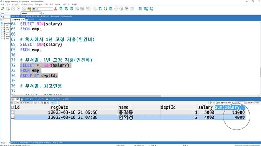The image size is (261, 146).
Task: Expand the a1 database tree node
Action: 2,26
